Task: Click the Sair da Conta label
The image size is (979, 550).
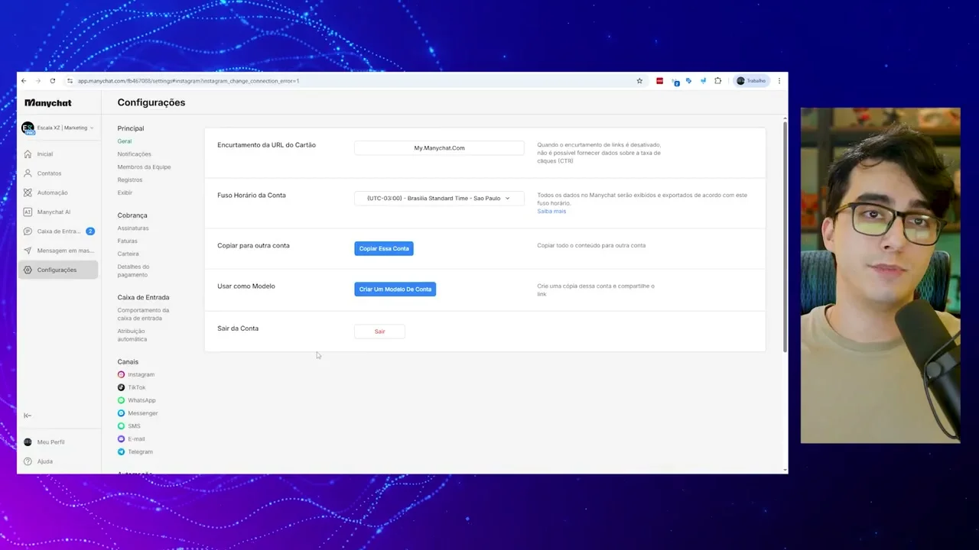Action: 238,328
